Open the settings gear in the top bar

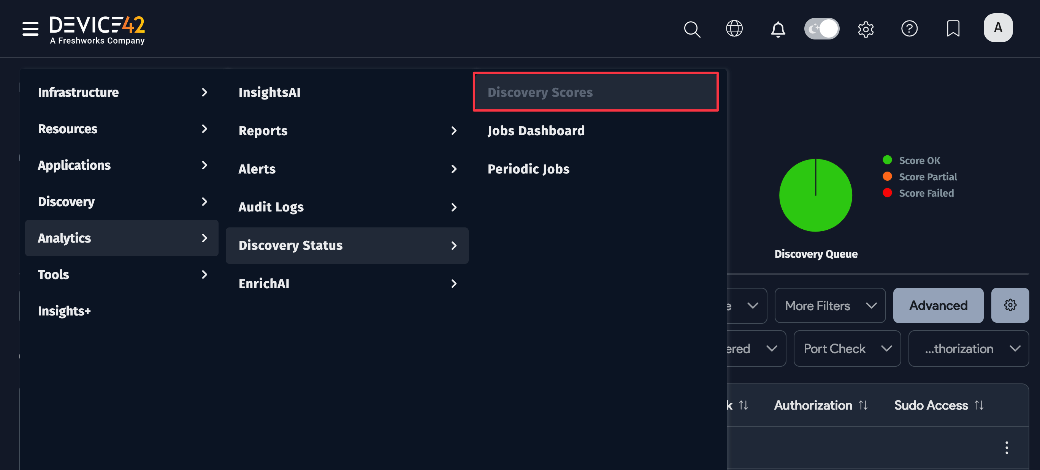pyautogui.click(x=866, y=28)
